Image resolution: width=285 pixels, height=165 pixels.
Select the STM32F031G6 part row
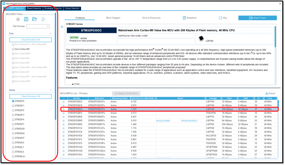169,151
